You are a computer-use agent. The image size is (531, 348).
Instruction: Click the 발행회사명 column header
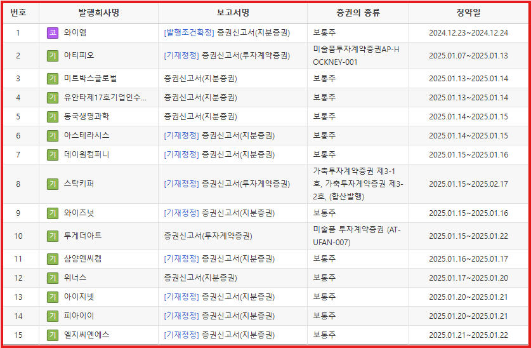[x=98, y=13]
